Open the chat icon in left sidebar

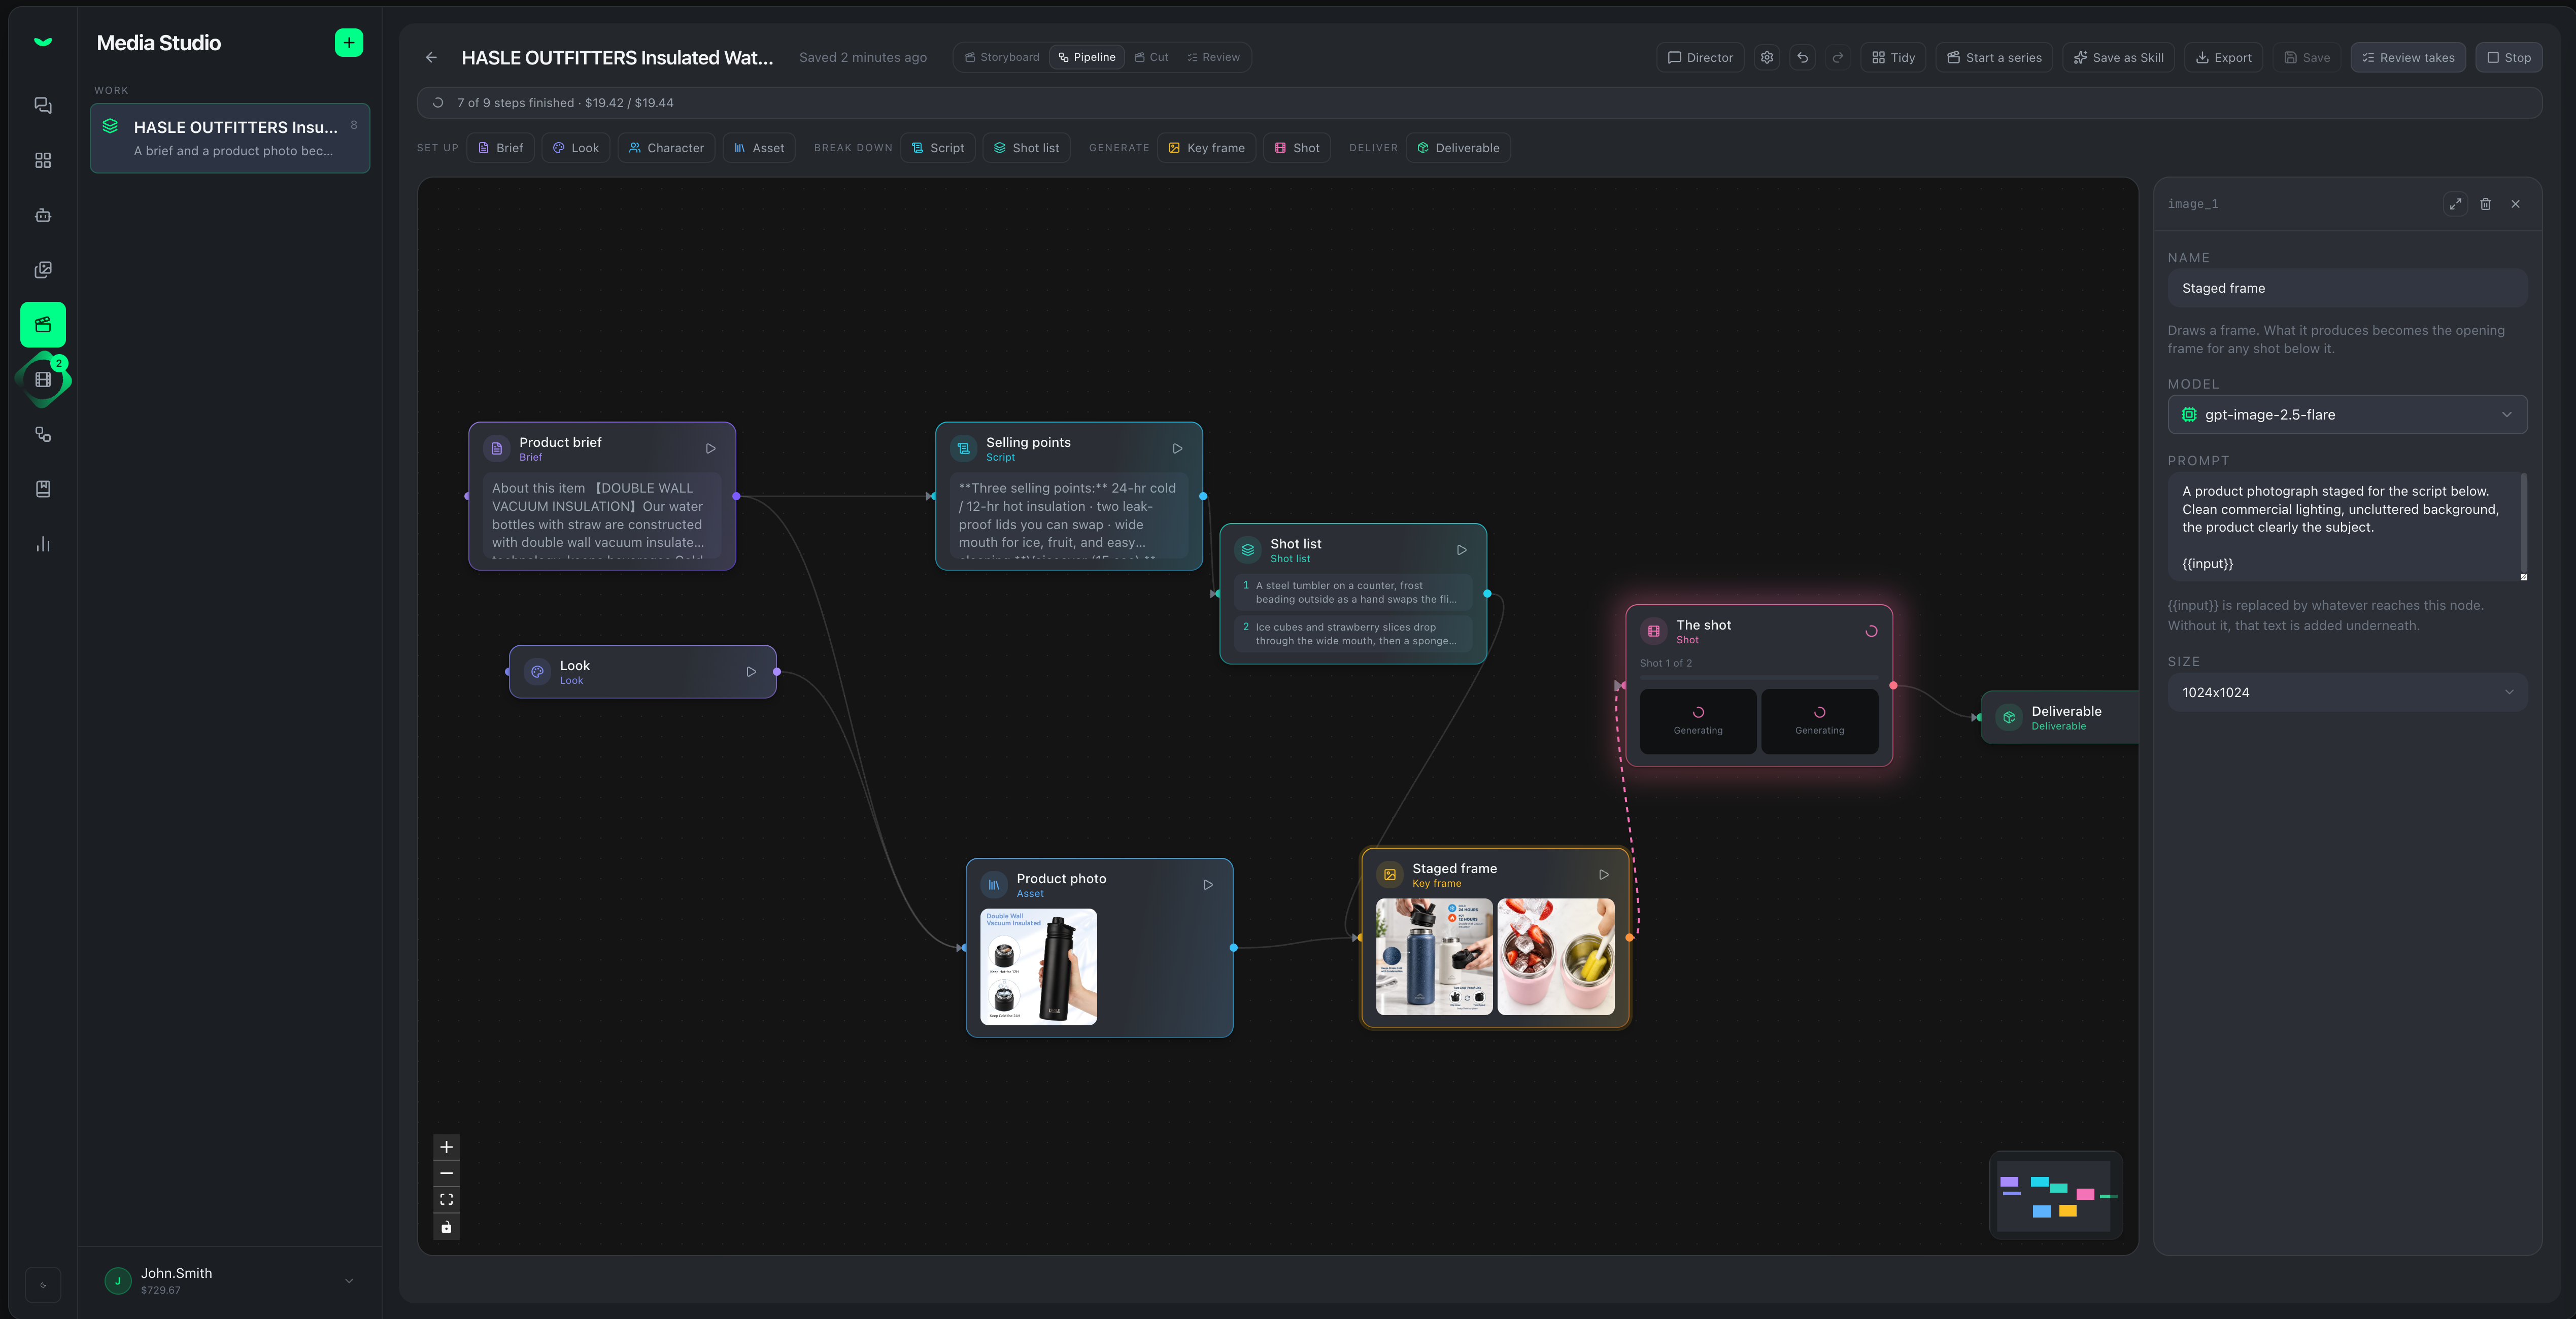[43, 105]
